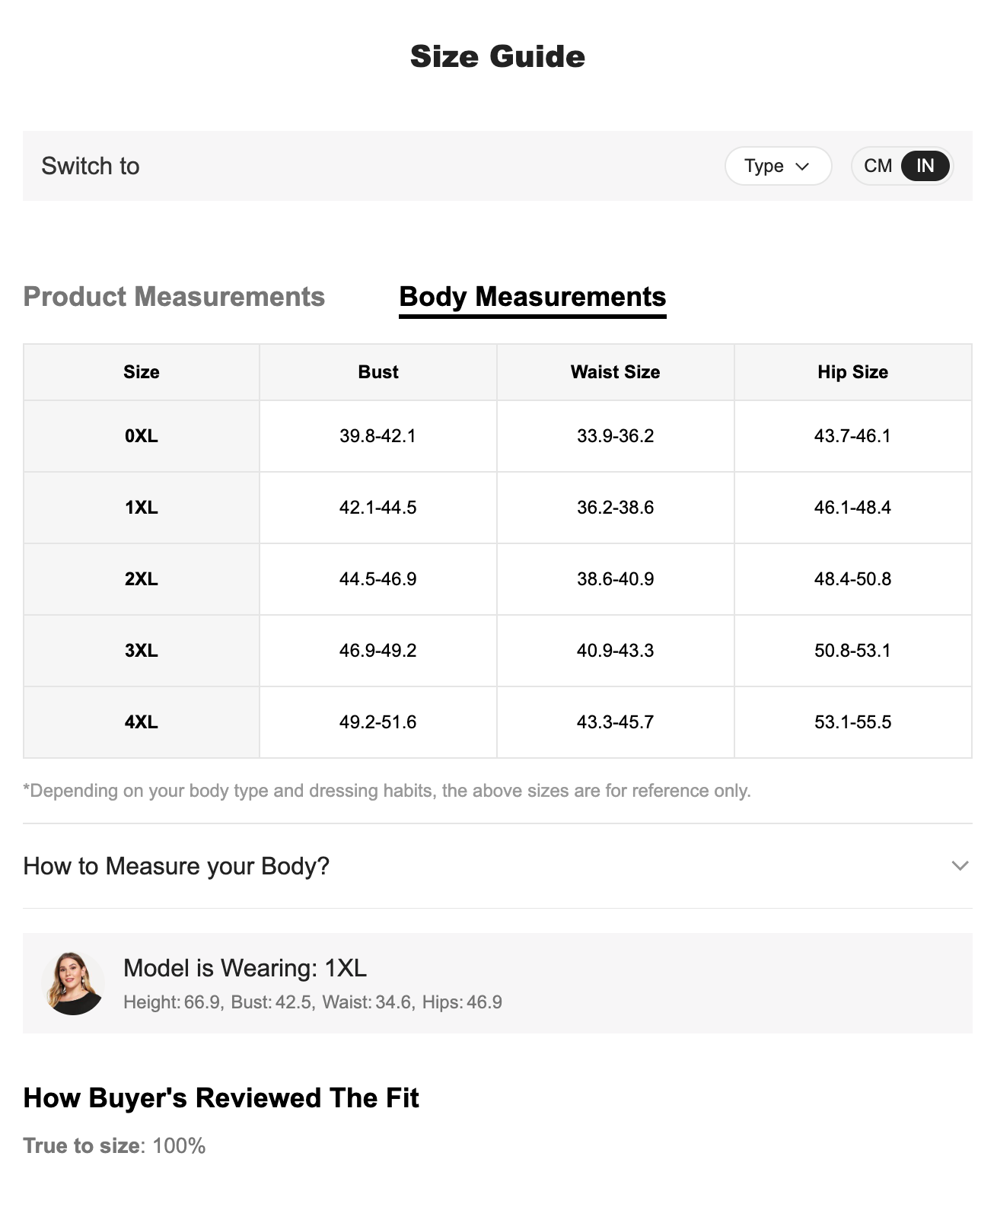Click the 0XL size row label
This screenshot has width=997, height=1207.
(142, 436)
